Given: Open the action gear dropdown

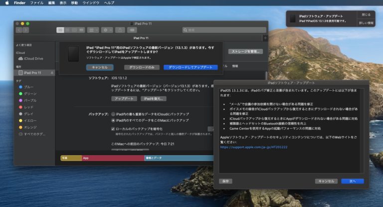Looking at the screenshot, I should [107, 30].
